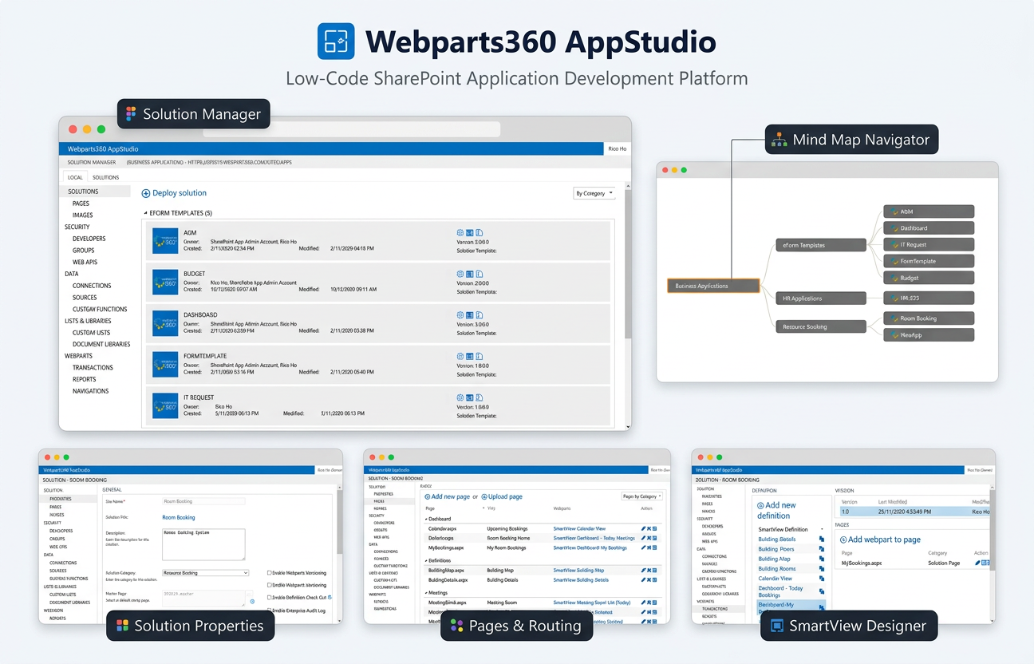Viewport: 1034px width, 664px height.
Task: Click the edit pencil next to MyBookings.aspx page
Action: (x=643, y=547)
